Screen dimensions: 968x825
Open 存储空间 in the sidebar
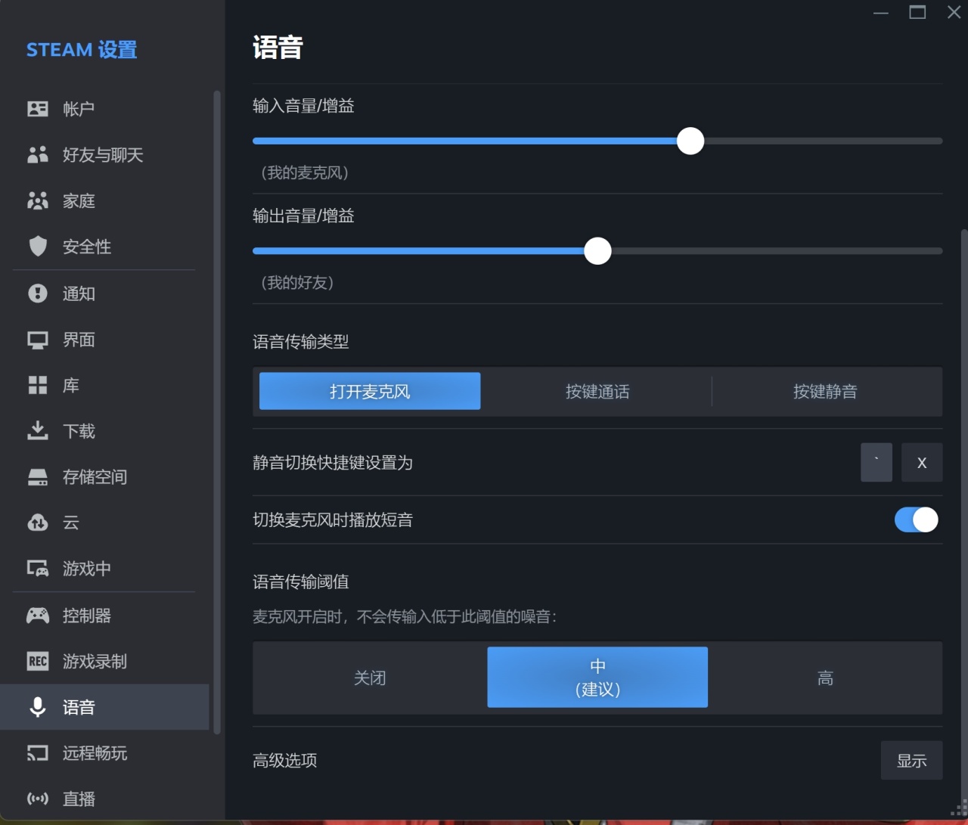click(104, 477)
